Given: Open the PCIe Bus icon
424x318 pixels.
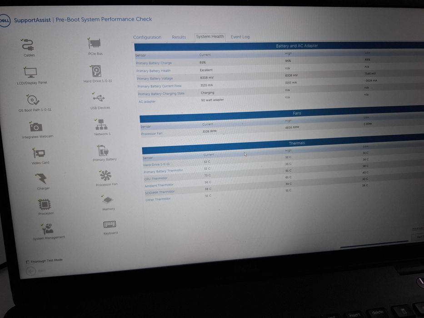Looking at the screenshot, I should click(95, 43).
